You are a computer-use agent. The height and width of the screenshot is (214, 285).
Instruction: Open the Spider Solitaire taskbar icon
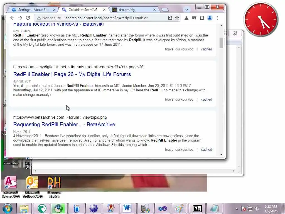[111, 208]
